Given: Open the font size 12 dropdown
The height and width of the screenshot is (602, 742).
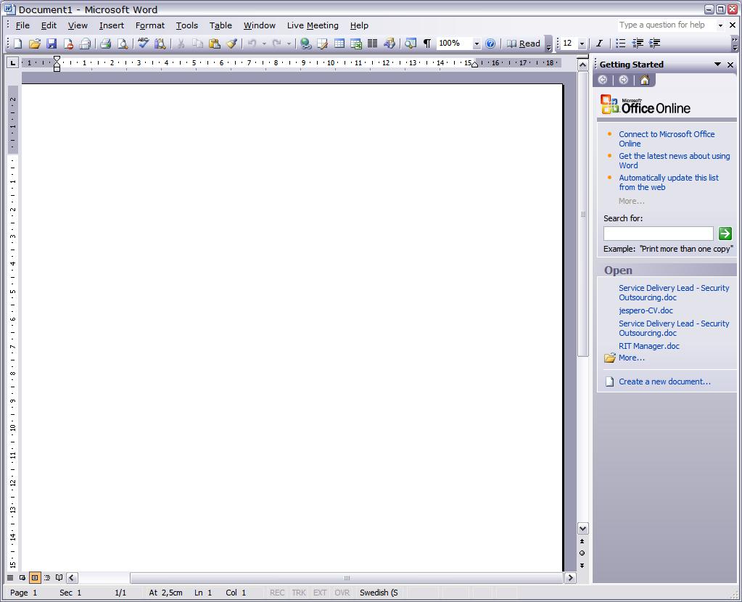Looking at the screenshot, I should click(582, 44).
